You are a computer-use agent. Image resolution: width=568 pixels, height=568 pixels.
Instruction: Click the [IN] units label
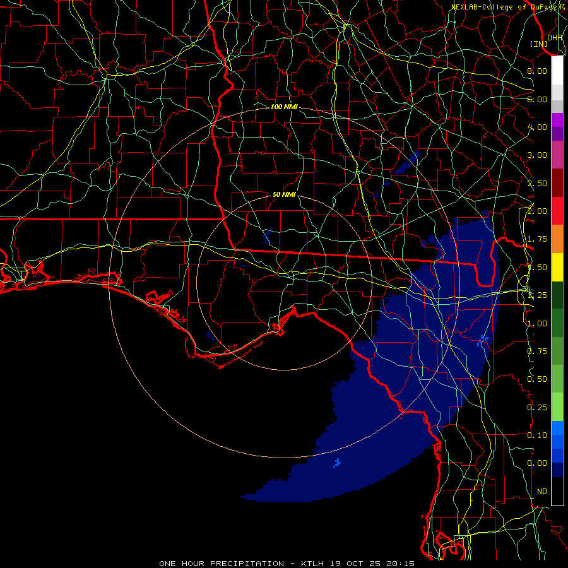(538, 44)
